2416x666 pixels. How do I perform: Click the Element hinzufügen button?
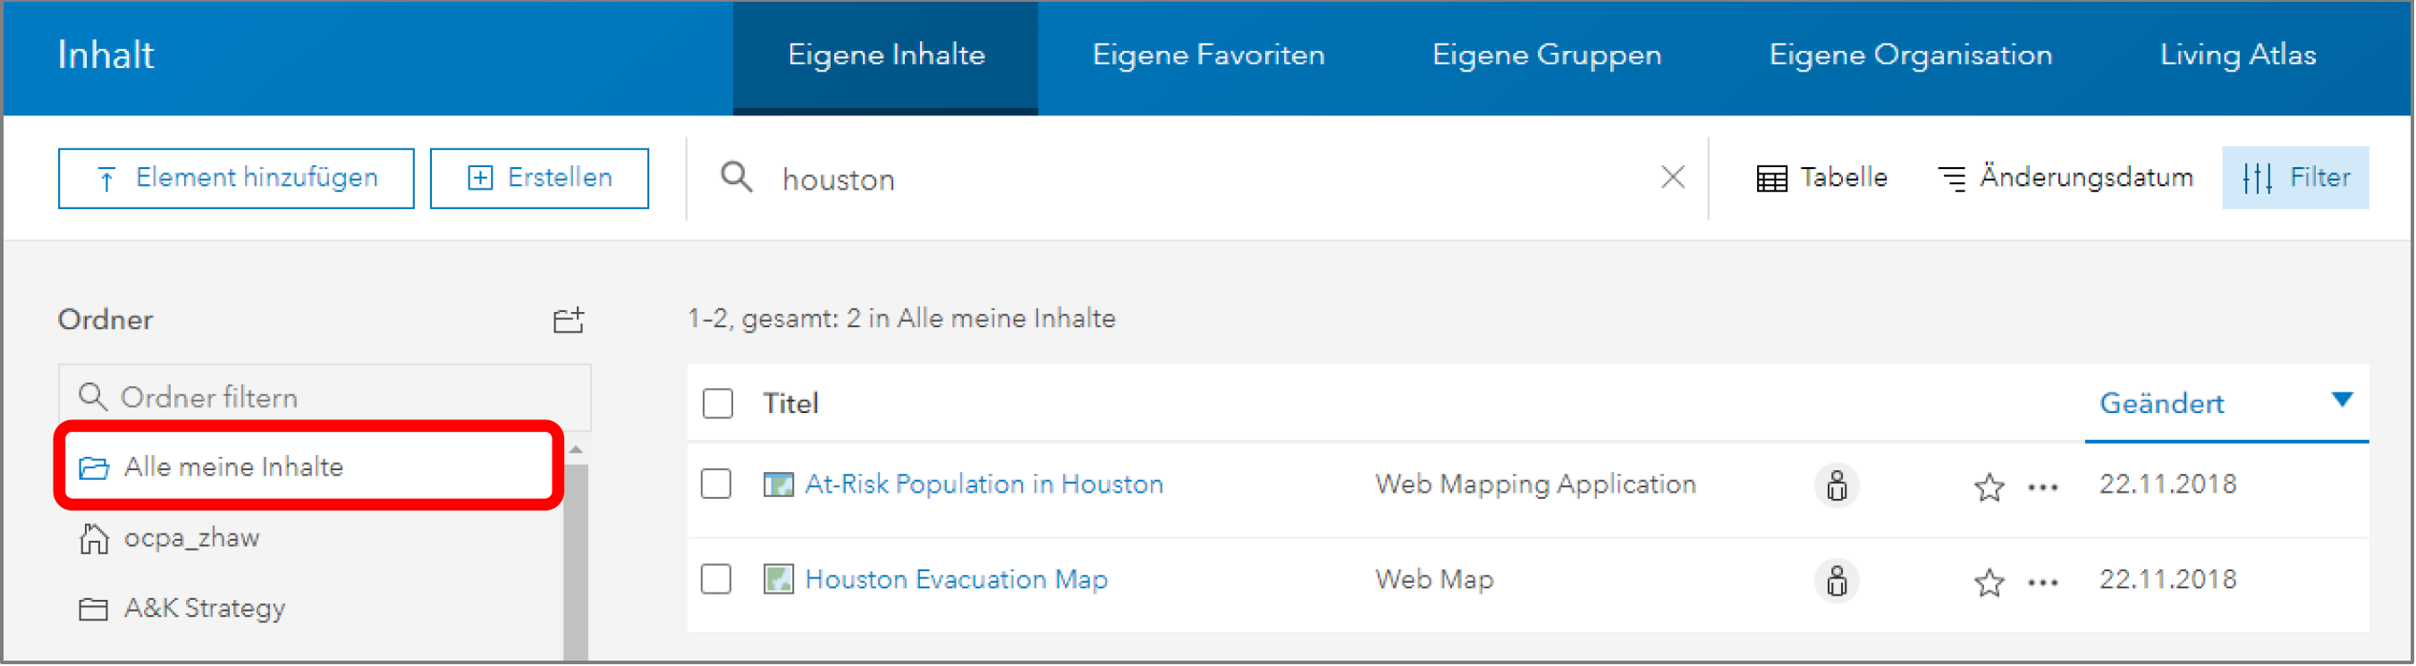point(236,178)
